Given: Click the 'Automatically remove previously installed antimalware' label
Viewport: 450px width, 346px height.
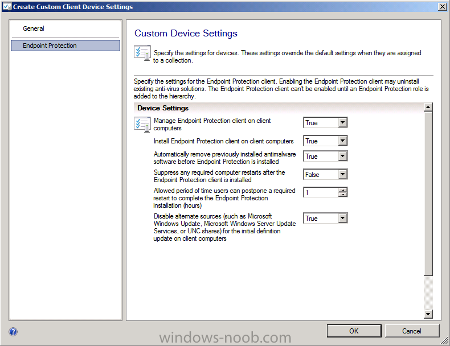Looking at the screenshot, I should click(x=224, y=158).
